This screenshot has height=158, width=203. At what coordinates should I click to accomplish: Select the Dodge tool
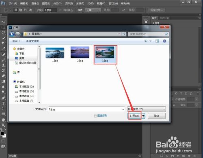[3, 92]
